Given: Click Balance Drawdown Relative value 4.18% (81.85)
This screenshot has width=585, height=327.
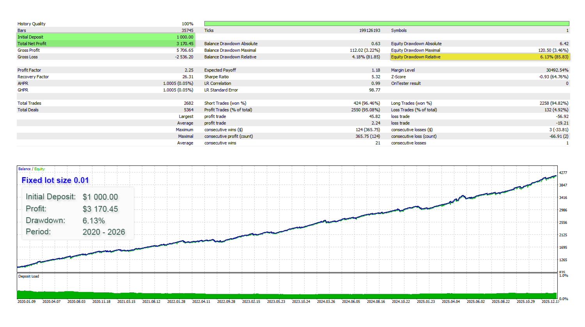Looking at the screenshot, I should coord(366,57).
